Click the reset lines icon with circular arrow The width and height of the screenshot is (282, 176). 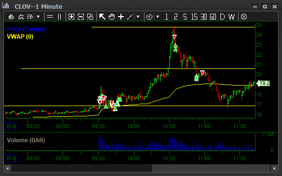[30, 17]
